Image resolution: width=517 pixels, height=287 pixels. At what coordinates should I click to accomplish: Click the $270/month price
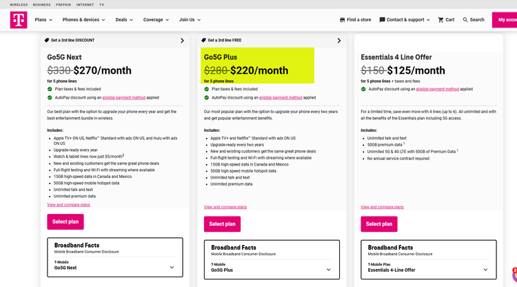103,70
